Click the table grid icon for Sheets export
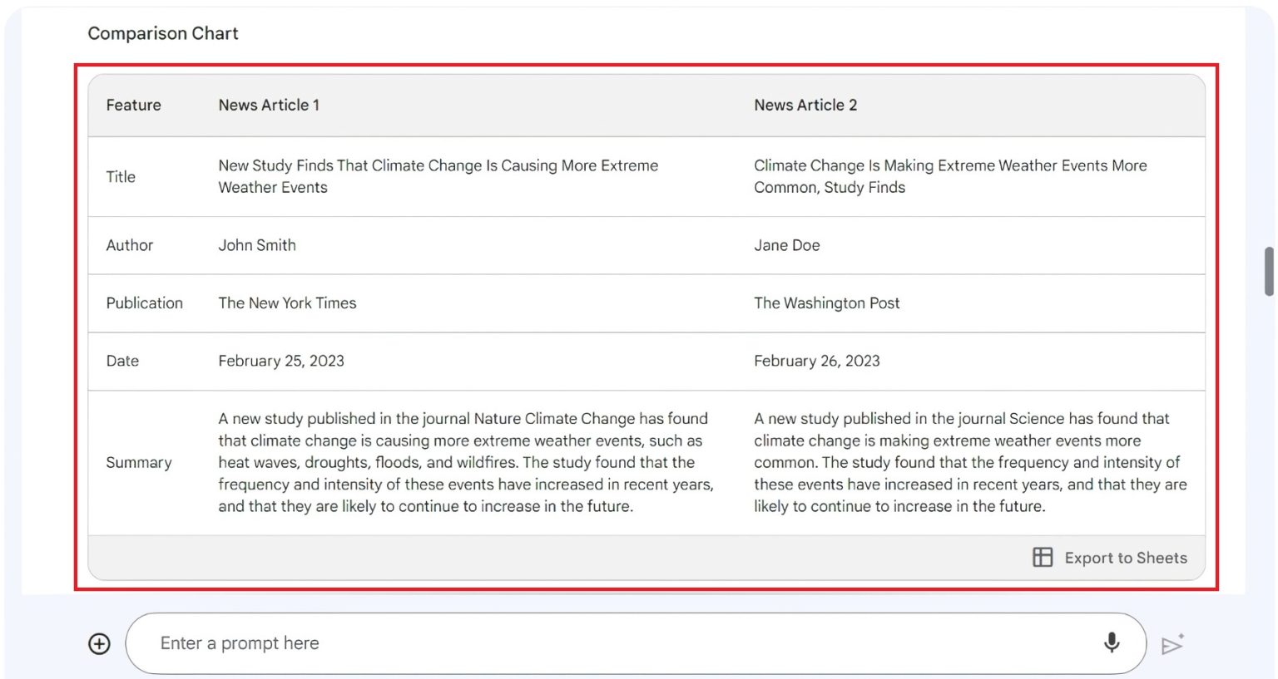Image resolution: width=1278 pixels, height=679 pixels. pos(1042,558)
